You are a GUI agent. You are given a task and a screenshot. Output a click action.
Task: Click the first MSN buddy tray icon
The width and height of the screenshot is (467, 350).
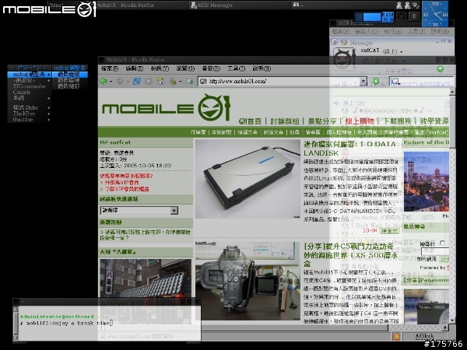(x=399, y=5)
